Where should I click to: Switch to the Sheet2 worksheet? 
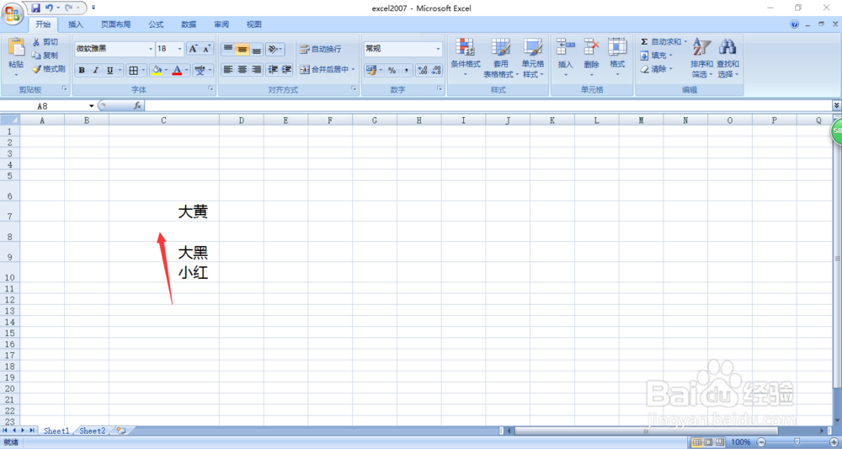coord(93,430)
